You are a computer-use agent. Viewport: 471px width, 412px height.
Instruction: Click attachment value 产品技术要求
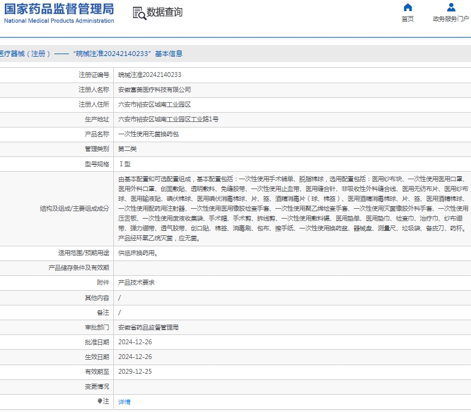[x=136, y=283]
